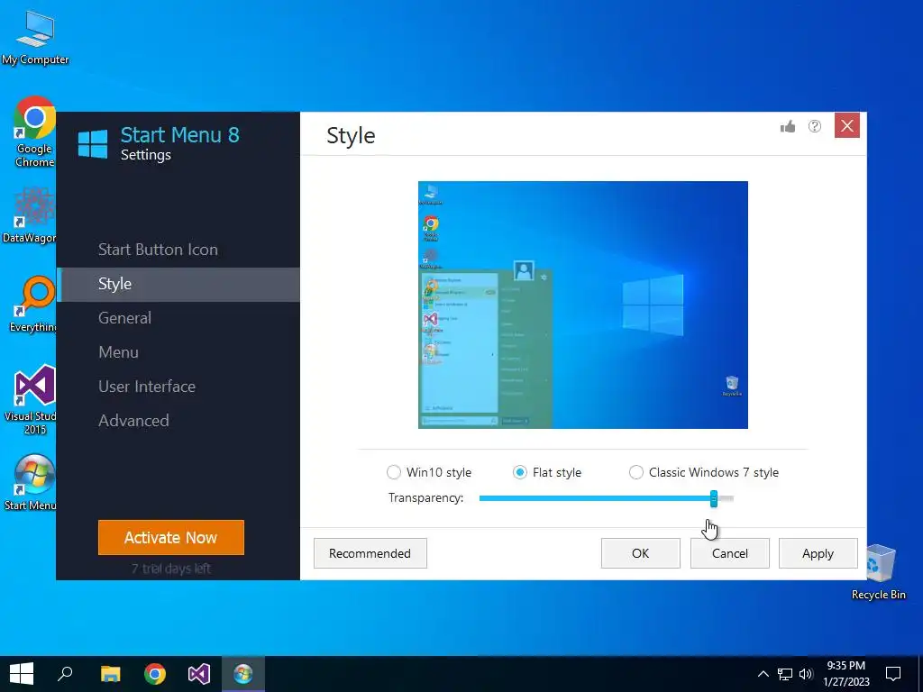The width and height of the screenshot is (923, 692).
Task: Click the '7 trial days left' text
Action: [171, 569]
